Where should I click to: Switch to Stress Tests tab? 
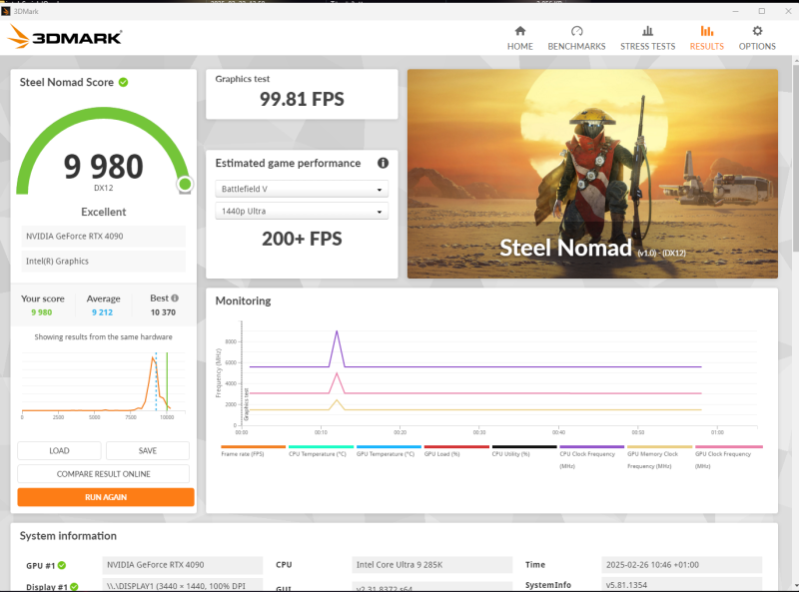647,38
